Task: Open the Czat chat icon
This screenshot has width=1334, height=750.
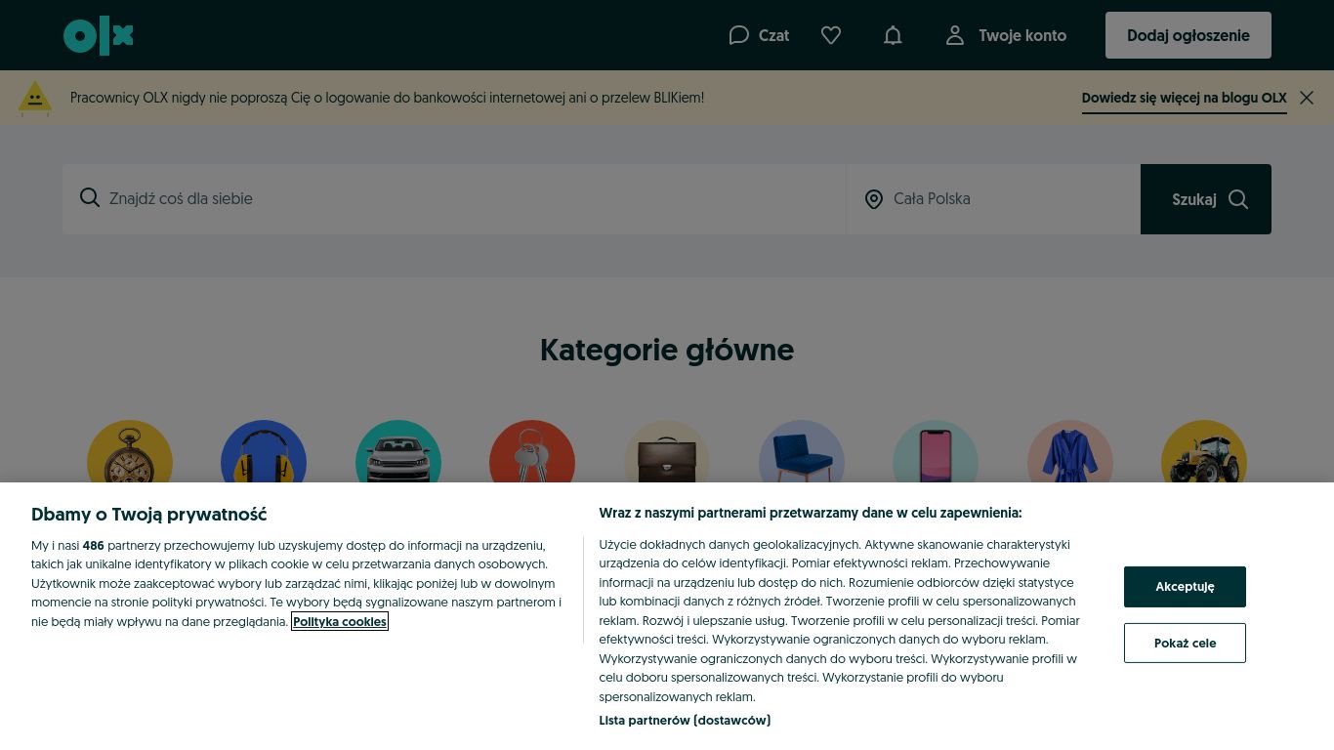Action: 738,35
